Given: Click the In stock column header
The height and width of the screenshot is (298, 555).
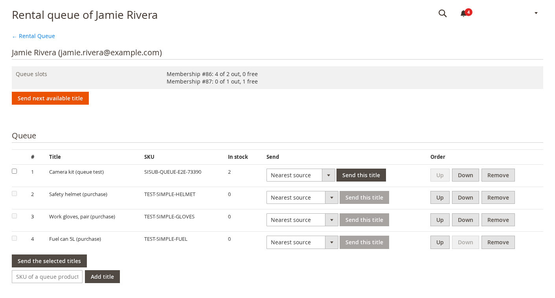Looking at the screenshot, I should click(238, 157).
